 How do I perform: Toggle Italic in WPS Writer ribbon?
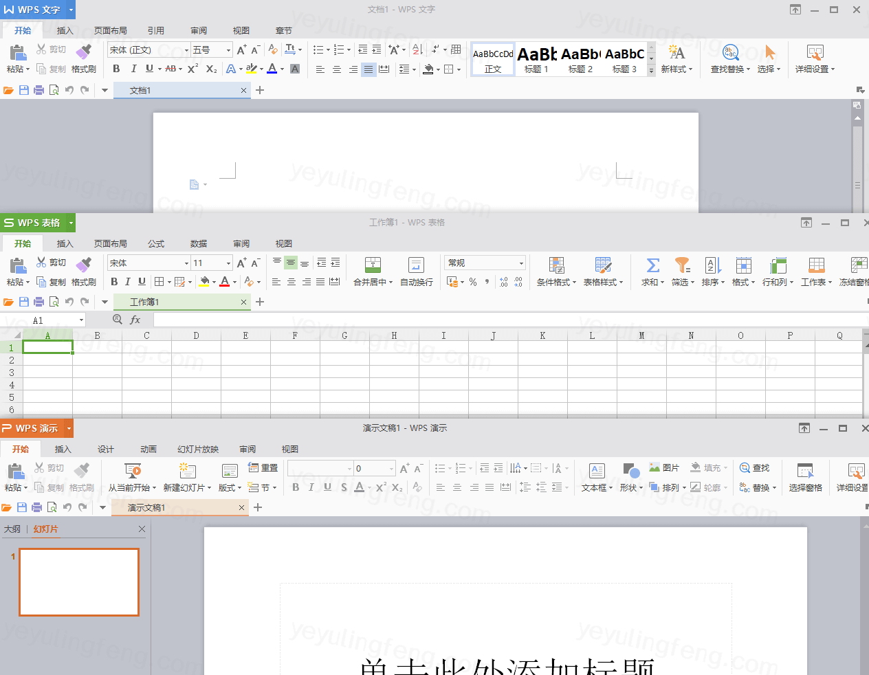(x=133, y=69)
